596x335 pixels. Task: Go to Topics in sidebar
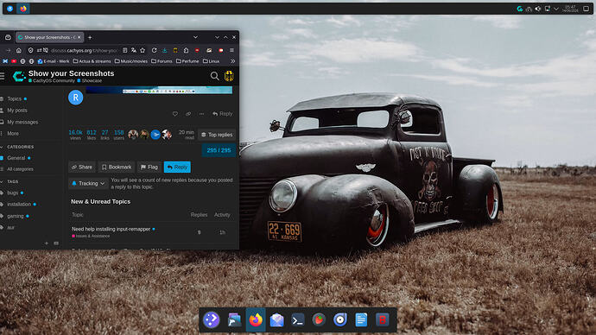click(14, 98)
